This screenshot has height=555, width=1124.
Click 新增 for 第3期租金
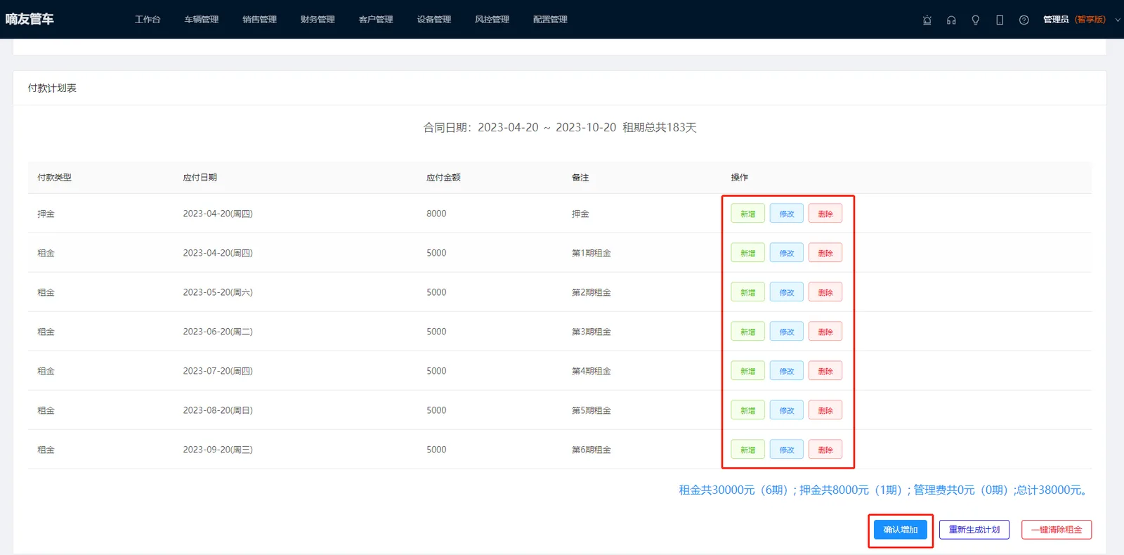point(748,332)
